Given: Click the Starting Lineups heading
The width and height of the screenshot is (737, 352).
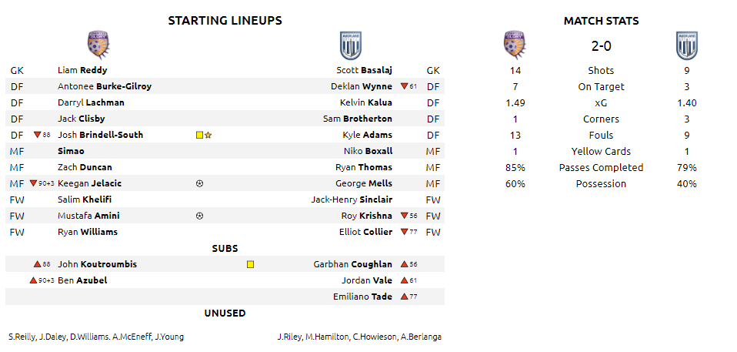Looking at the screenshot, I should pos(225,21).
